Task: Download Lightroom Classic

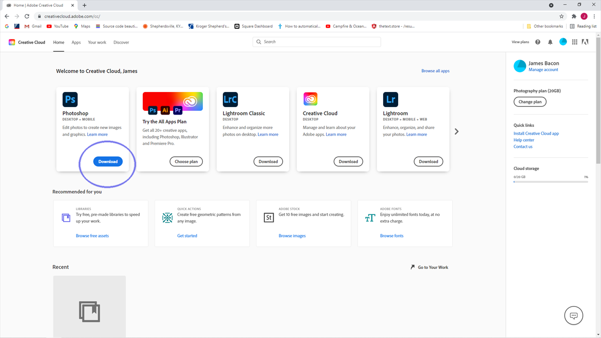Action: pyautogui.click(x=268, y=161)
